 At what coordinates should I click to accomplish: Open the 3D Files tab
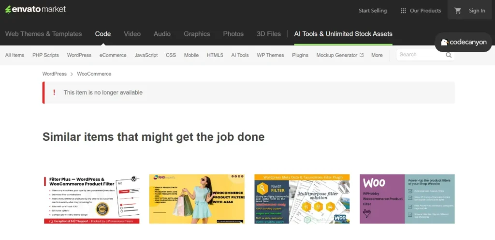click(269, 34)
